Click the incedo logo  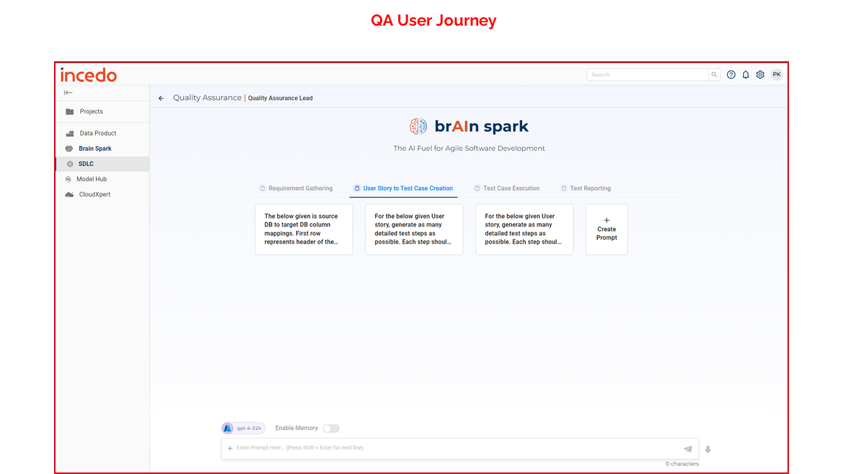(89, 75)
